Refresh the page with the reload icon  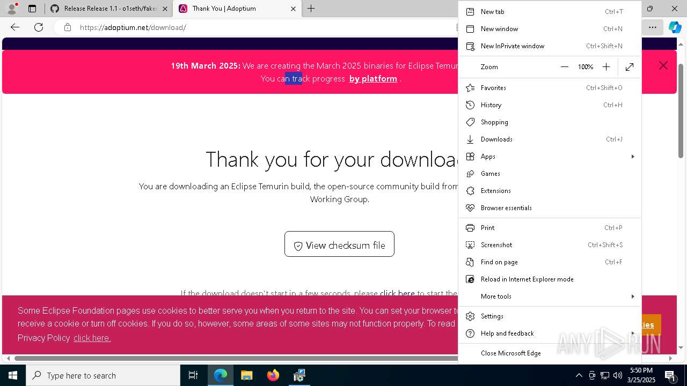pos(39,27)
